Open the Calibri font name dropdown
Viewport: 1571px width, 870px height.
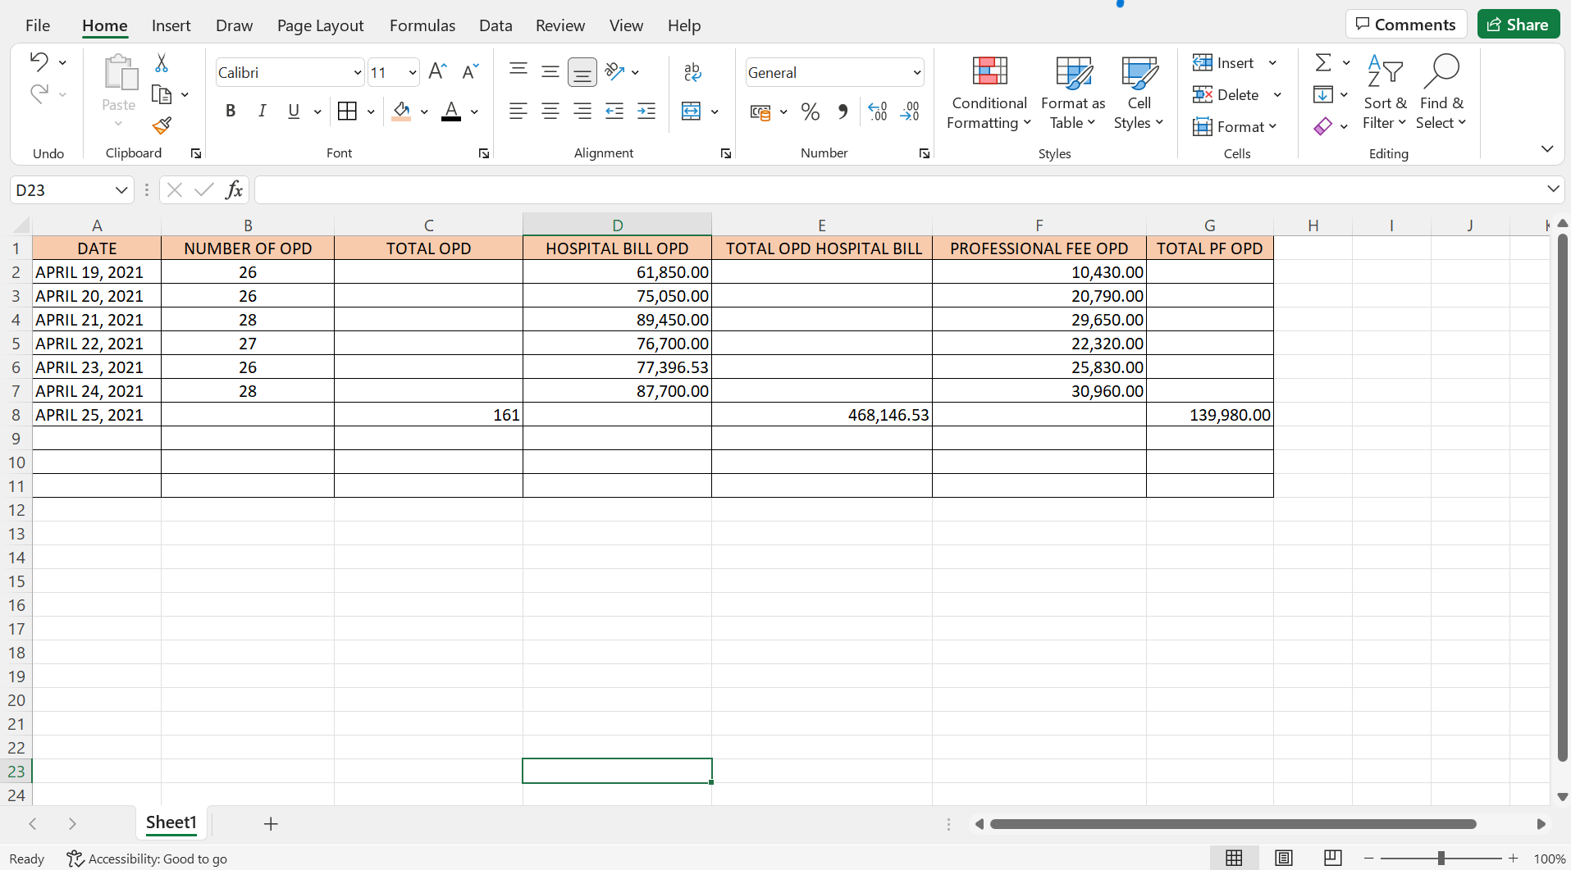coord(358,73)
